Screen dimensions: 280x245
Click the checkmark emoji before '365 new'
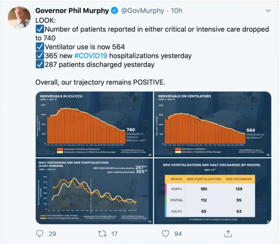[x=39, y=56]
